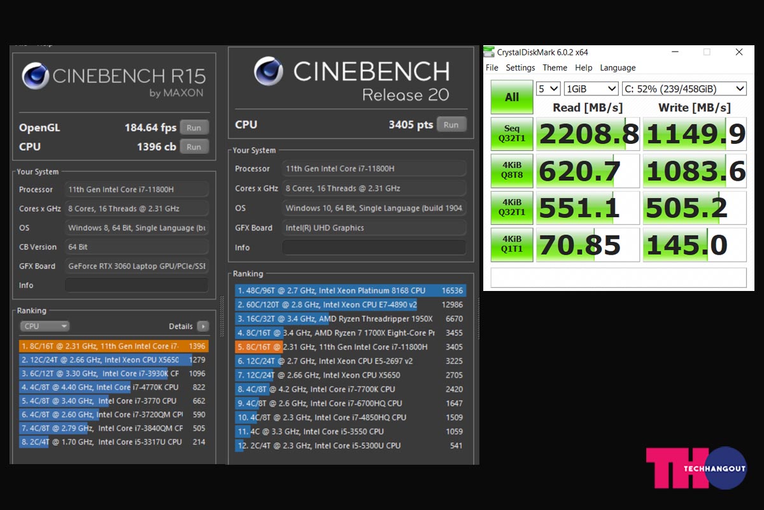The height and width of the screenshot is (510, 764).
Task: Click the Windows 8 OS field in R15
Action: (137, 228)
